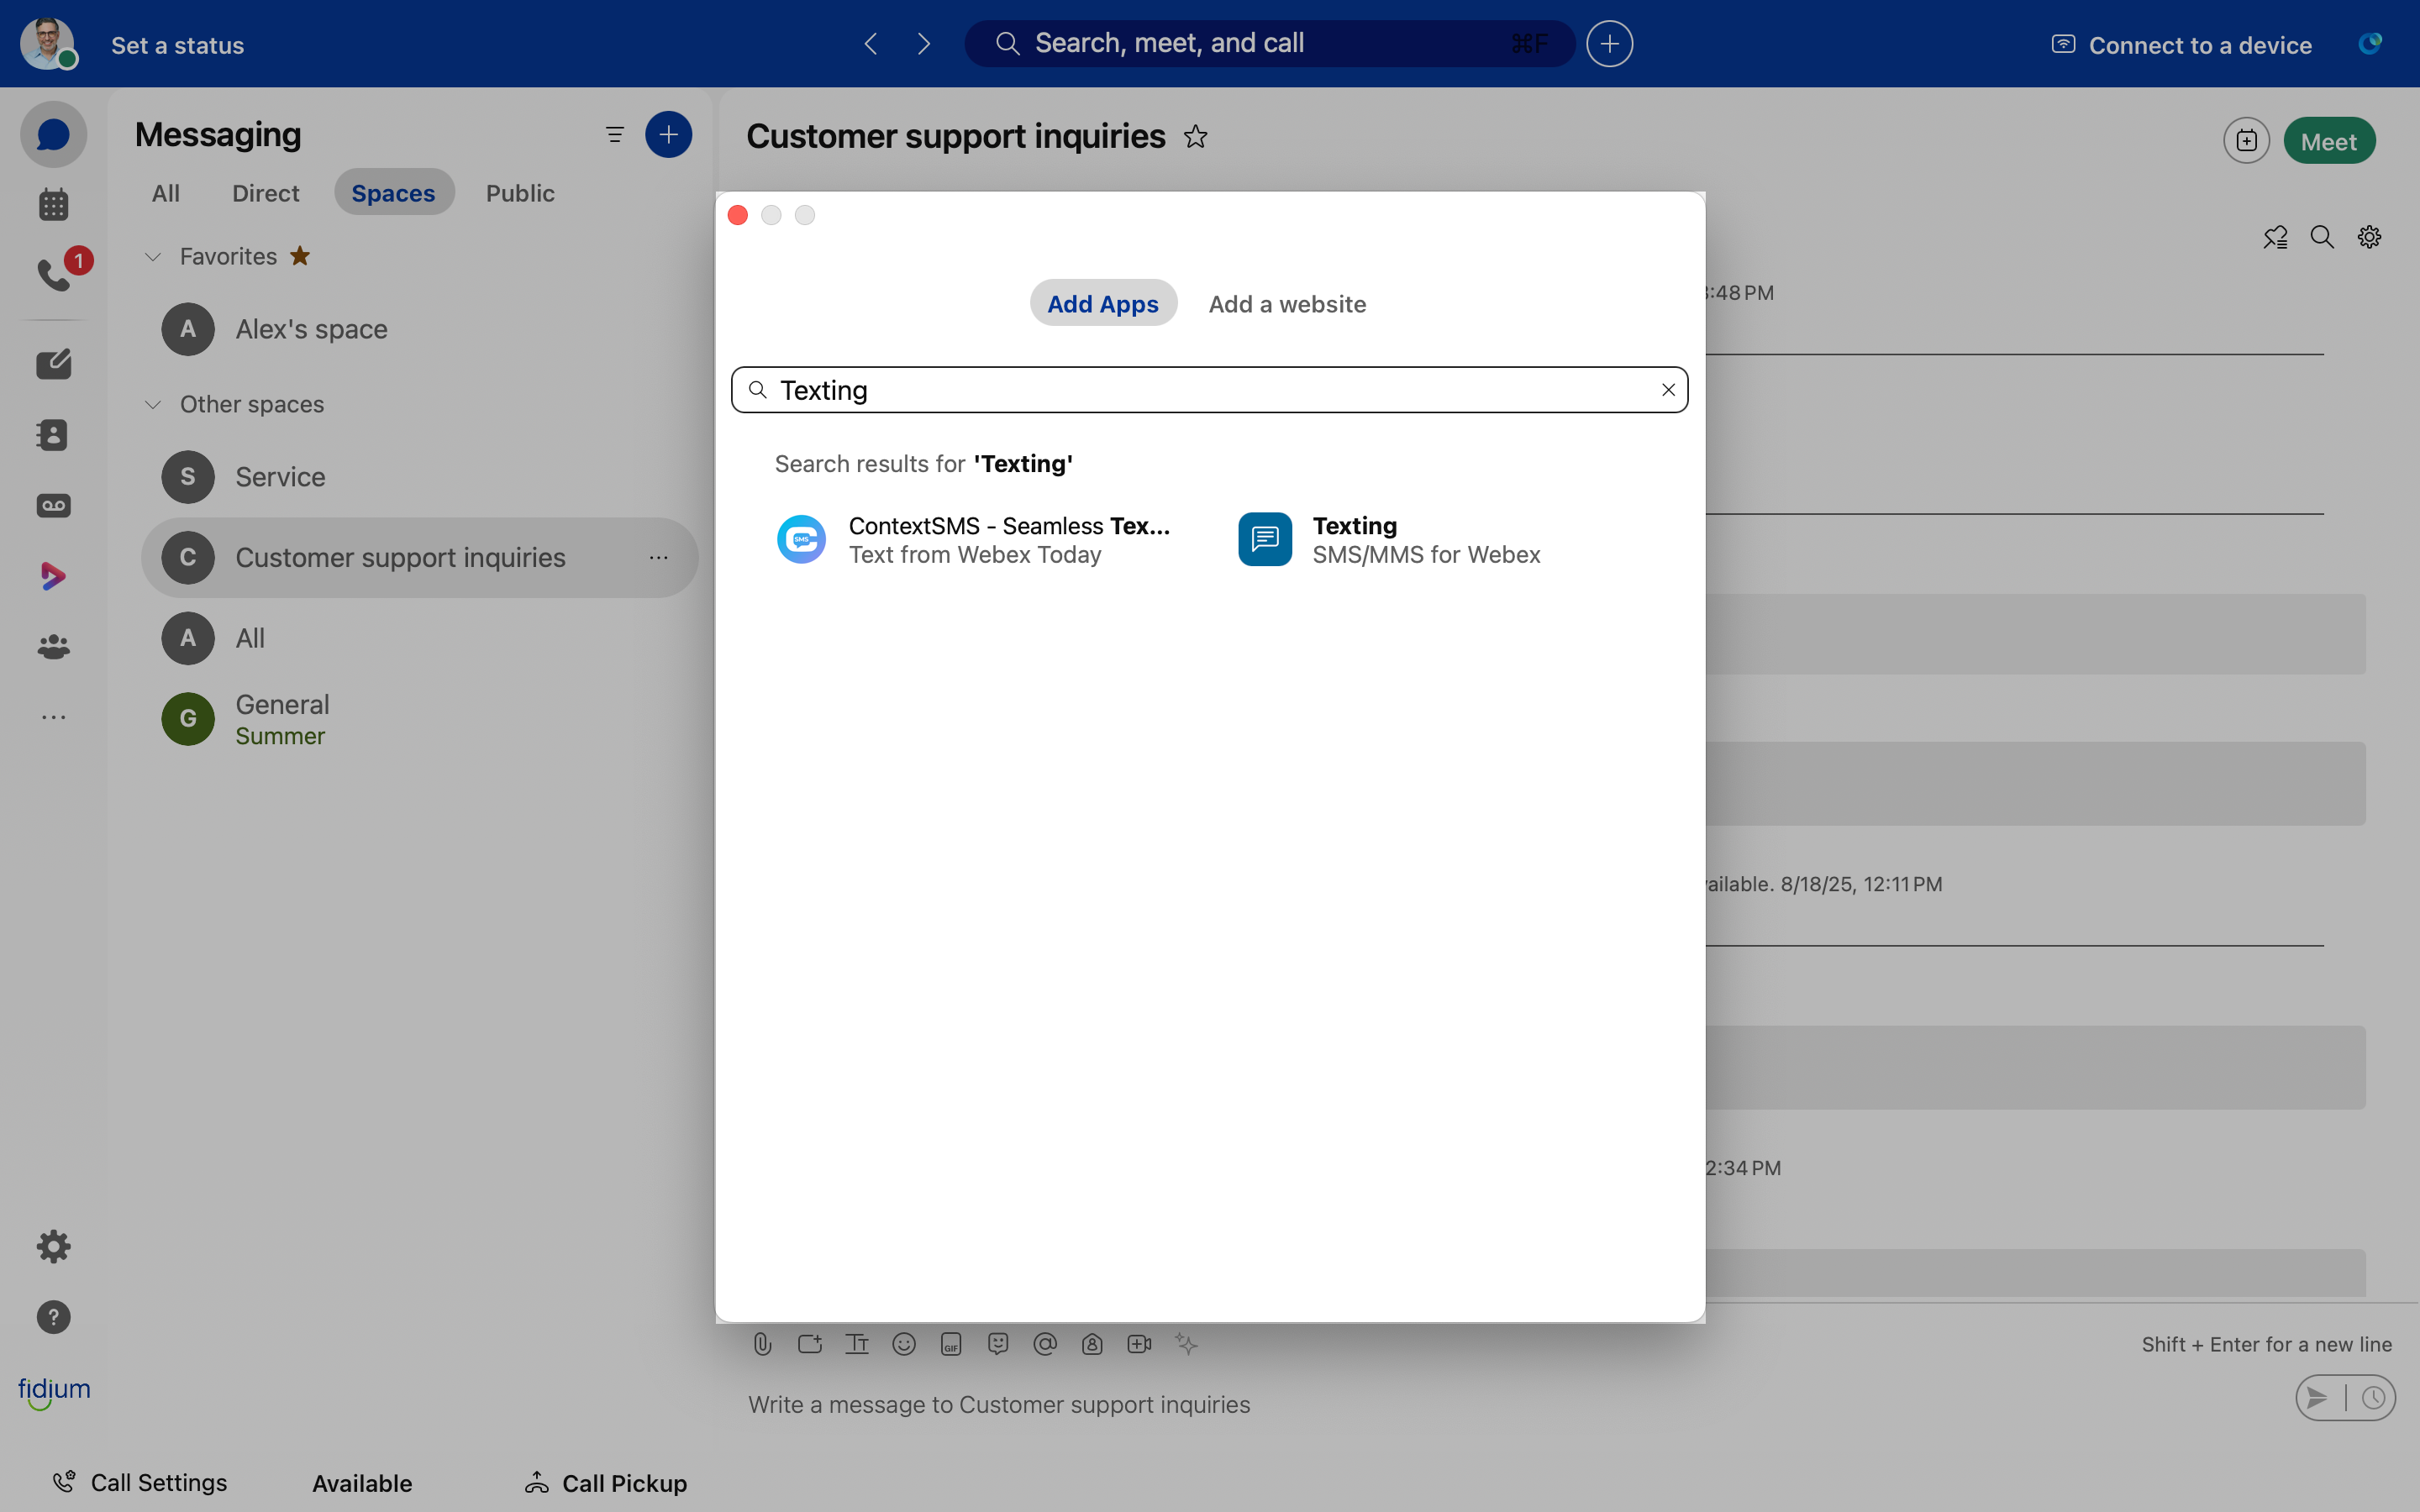Switch to Add a website tab

tap(1287, 304)
